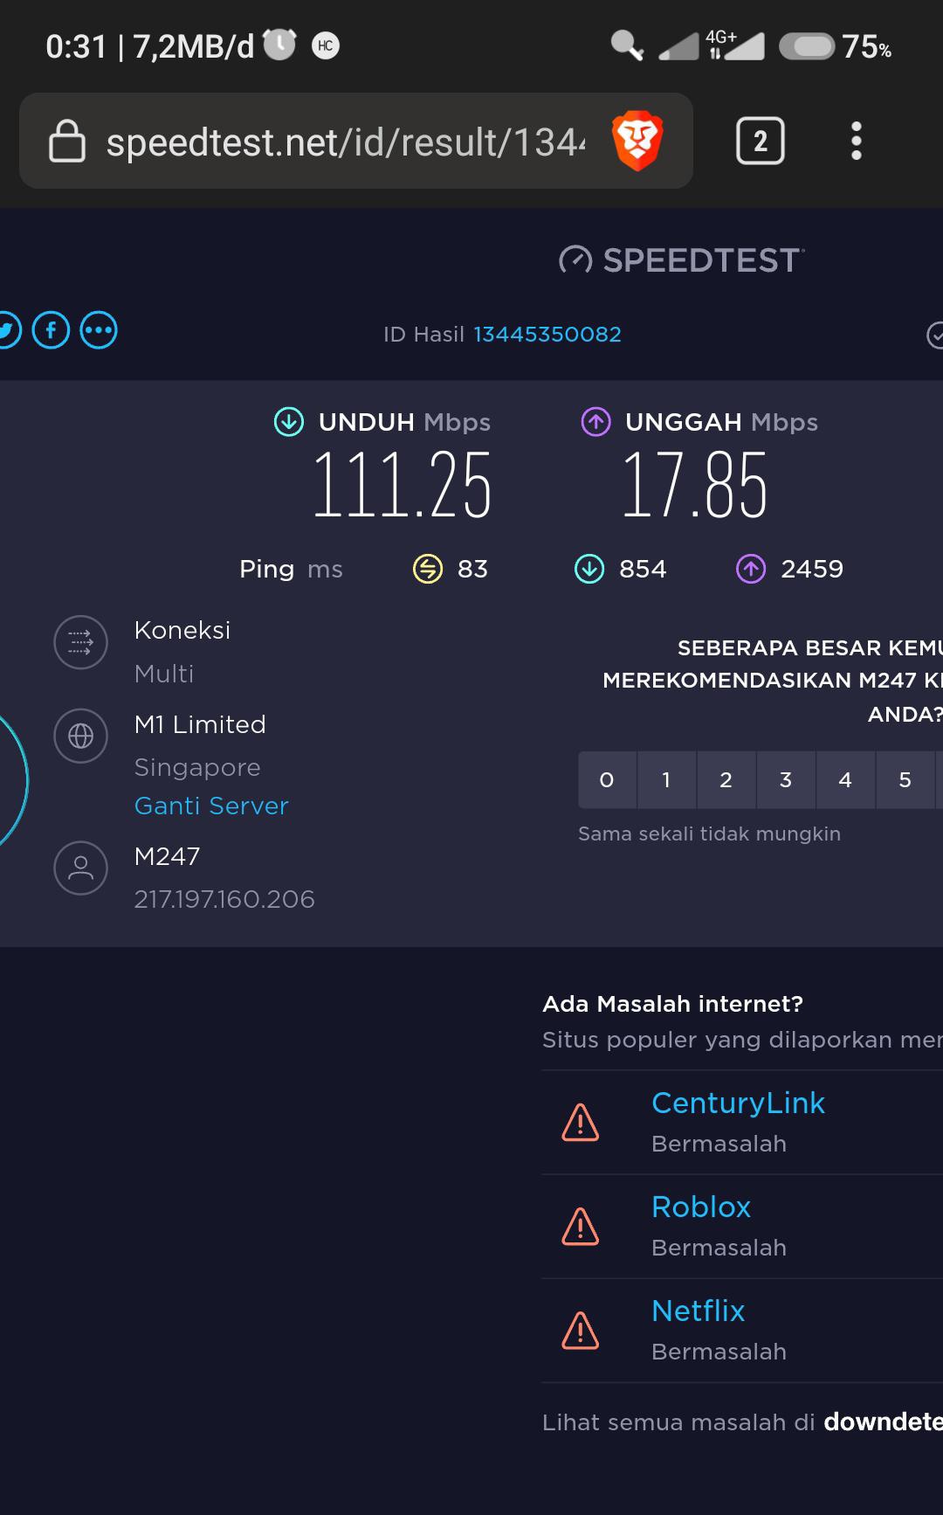Click the Speedtest logo

(x=681, y=259)
